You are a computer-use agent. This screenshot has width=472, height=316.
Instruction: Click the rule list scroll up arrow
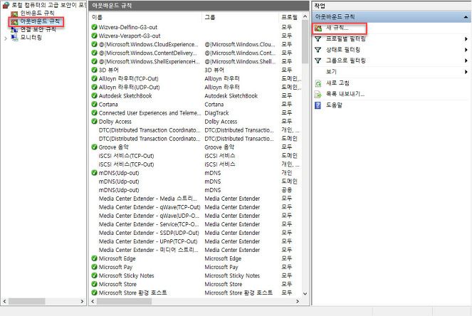click(x=305, y=16)
